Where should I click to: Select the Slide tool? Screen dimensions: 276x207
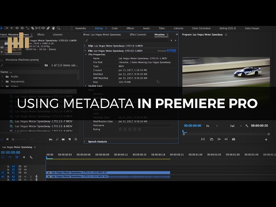(43, 28)
